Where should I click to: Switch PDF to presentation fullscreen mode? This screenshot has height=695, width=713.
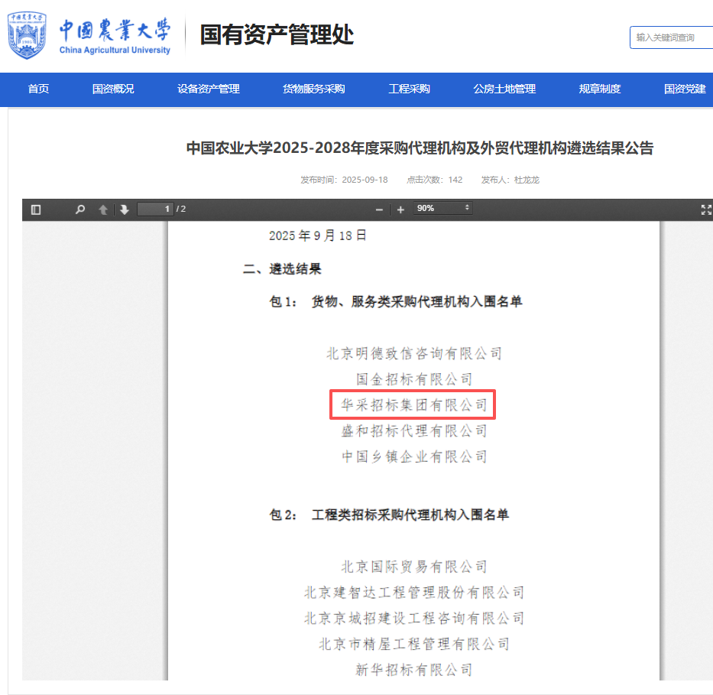[x=706, y=209]
